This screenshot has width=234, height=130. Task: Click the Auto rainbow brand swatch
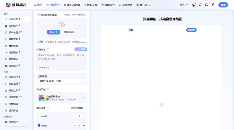(x=42, y=98)
